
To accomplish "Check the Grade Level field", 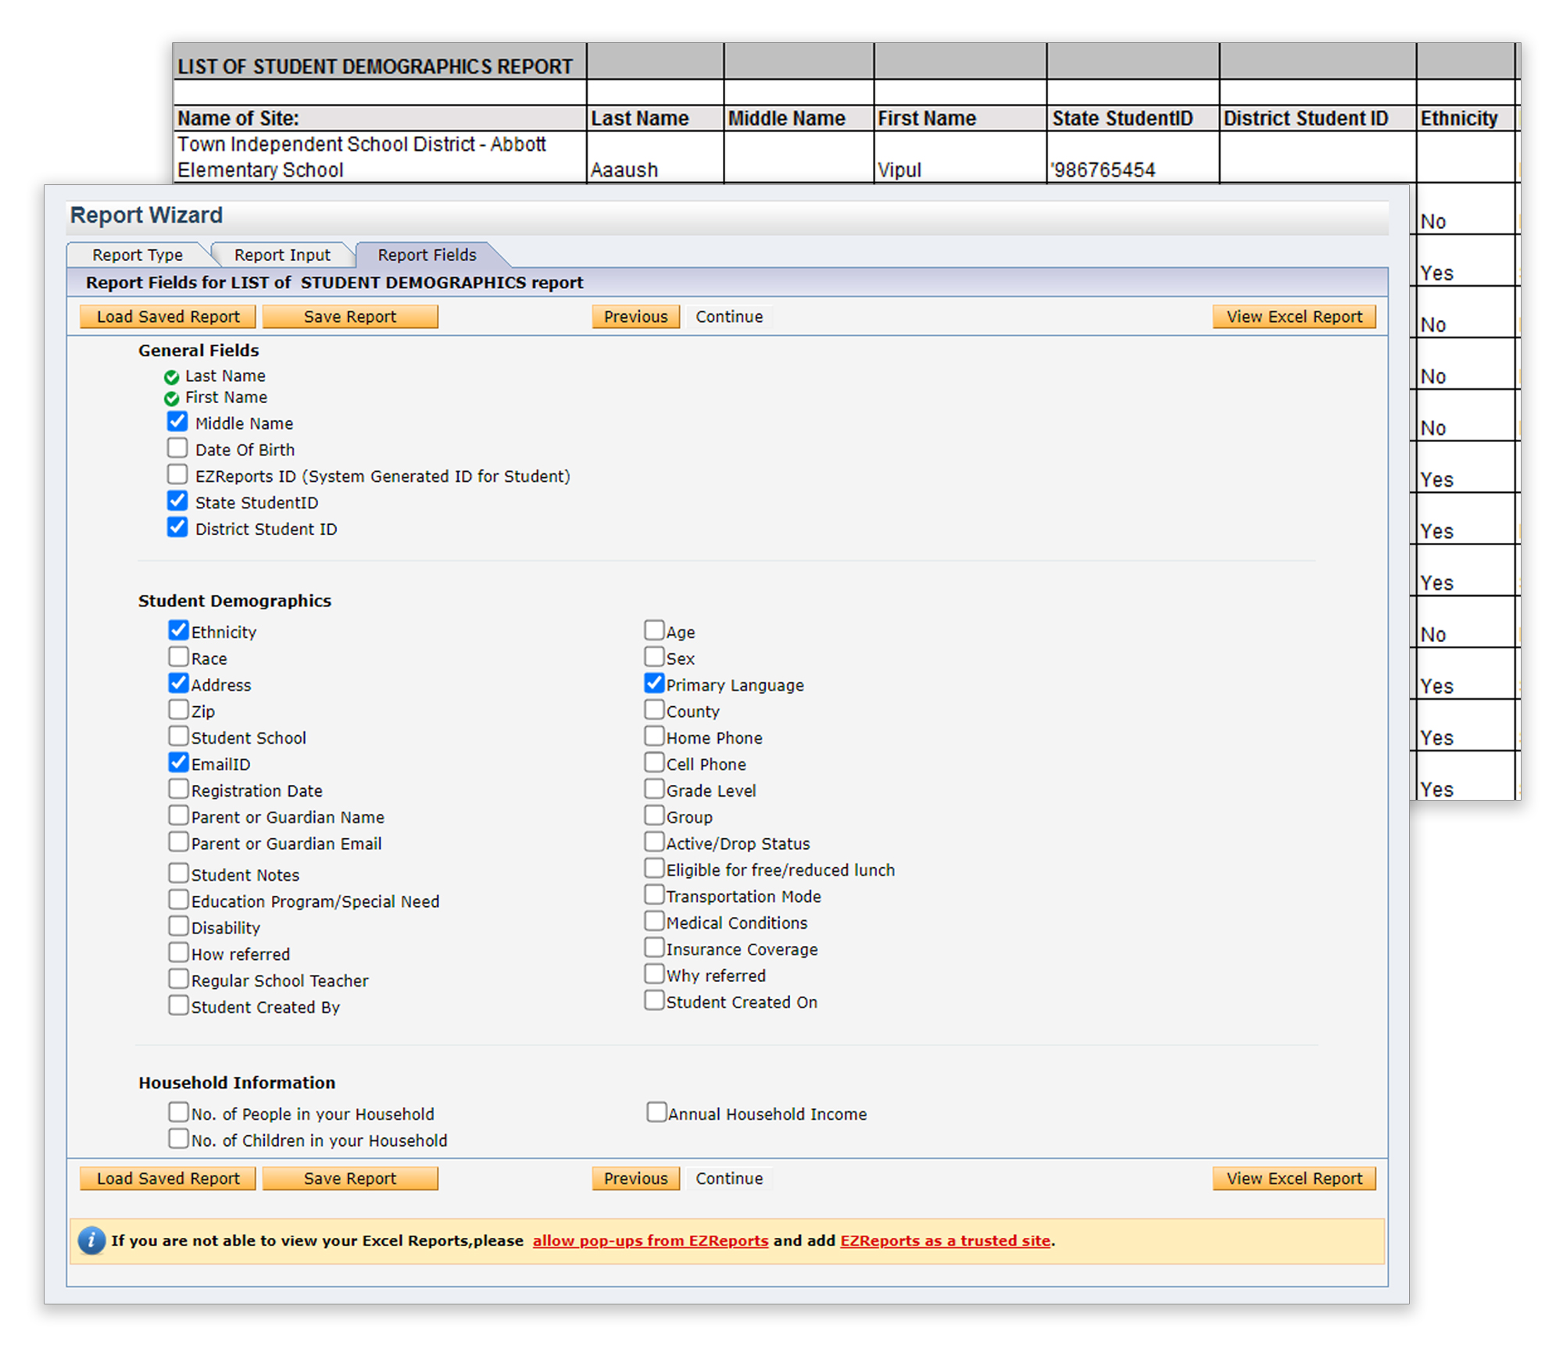I will [654, 789].
